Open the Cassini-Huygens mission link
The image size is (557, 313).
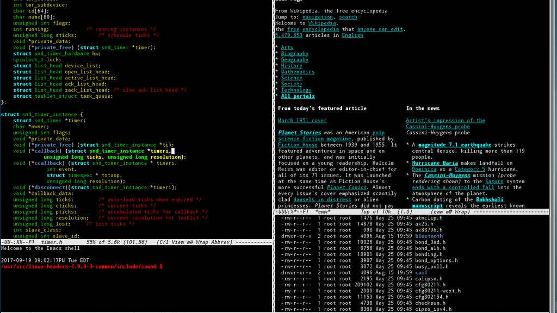pyautogui.click(x=447, y=176)
